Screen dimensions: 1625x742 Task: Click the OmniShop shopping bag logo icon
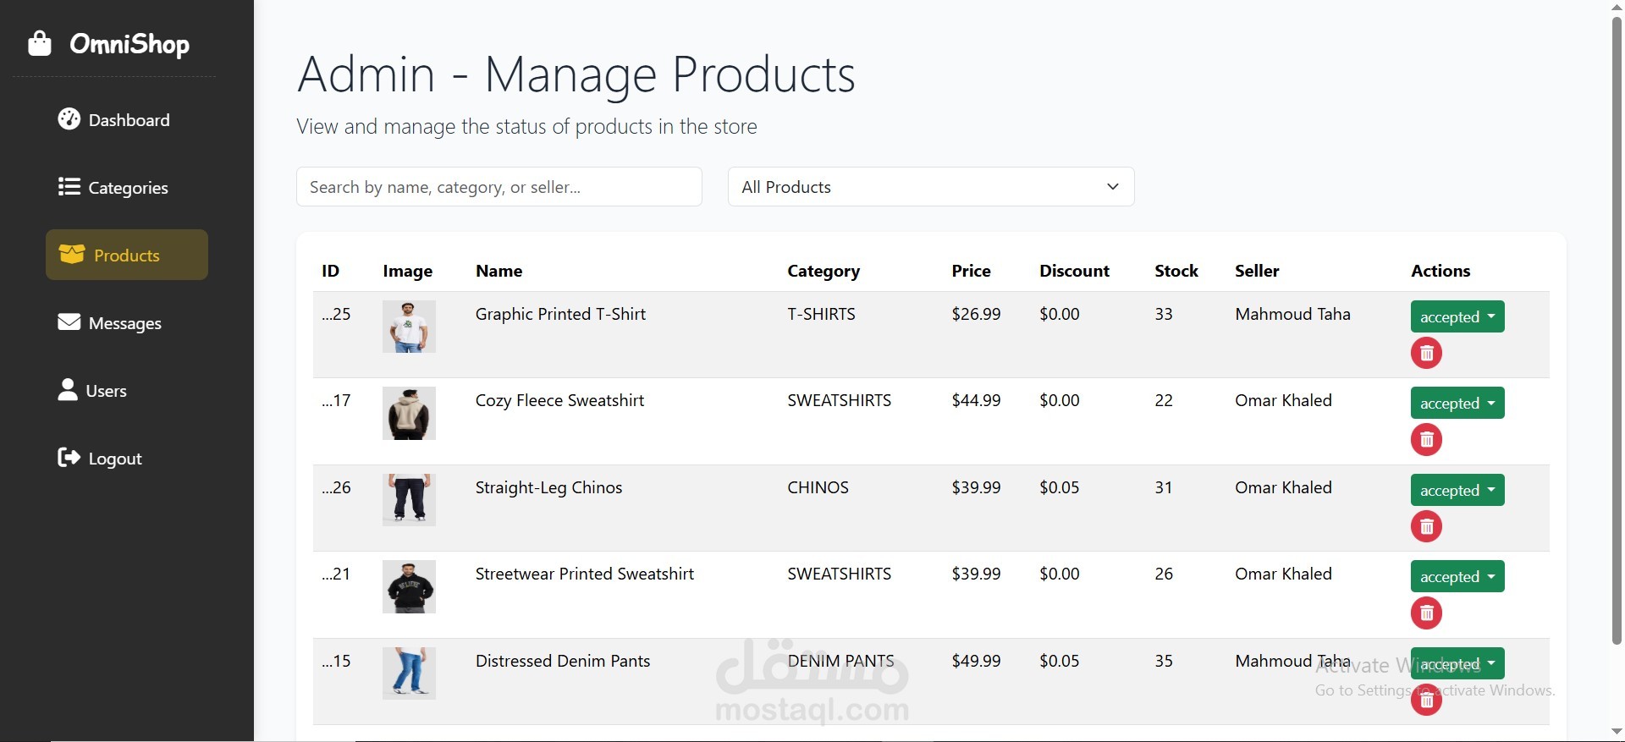(40, 43)
